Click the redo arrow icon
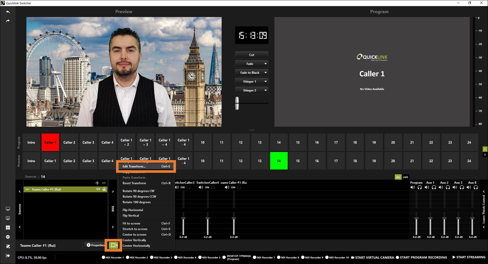Image resolution: width=488 pixels, height=264 pixels. (8, 21)
